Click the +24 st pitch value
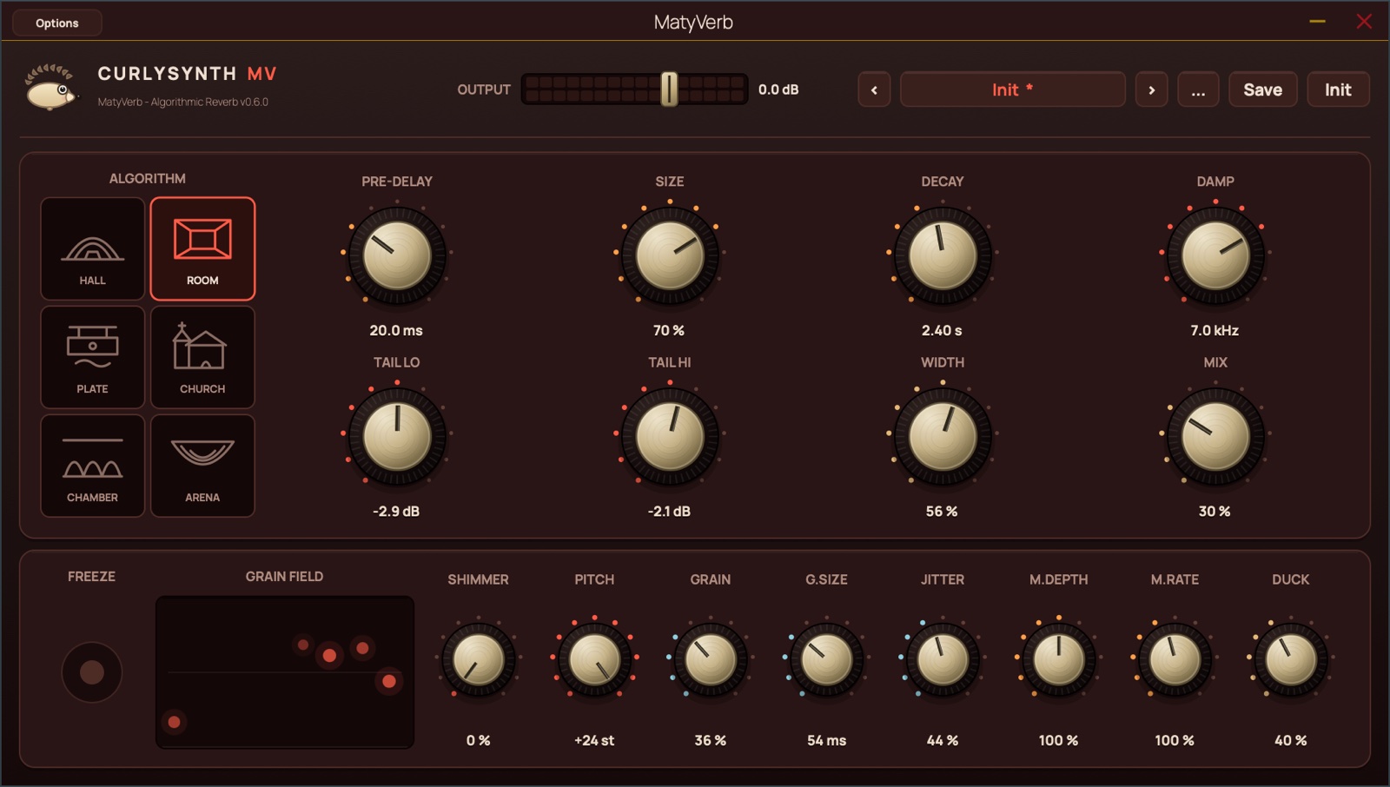 (594, 740)
